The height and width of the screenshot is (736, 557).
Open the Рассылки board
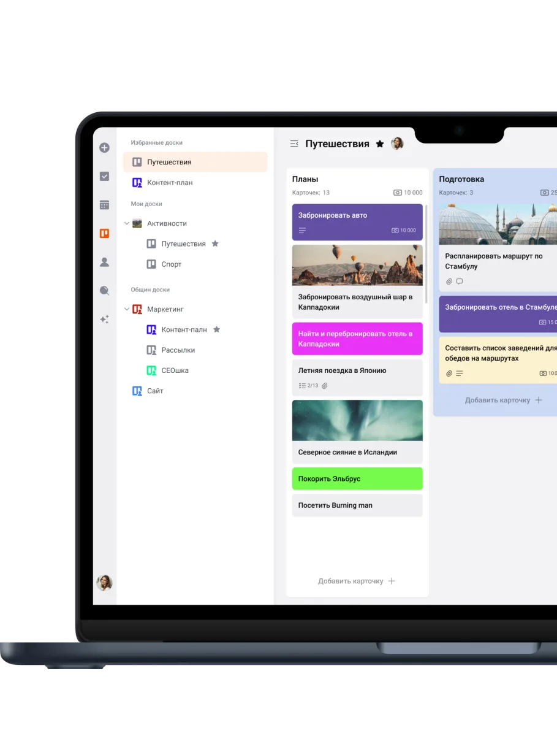click(x=178, y=350)
